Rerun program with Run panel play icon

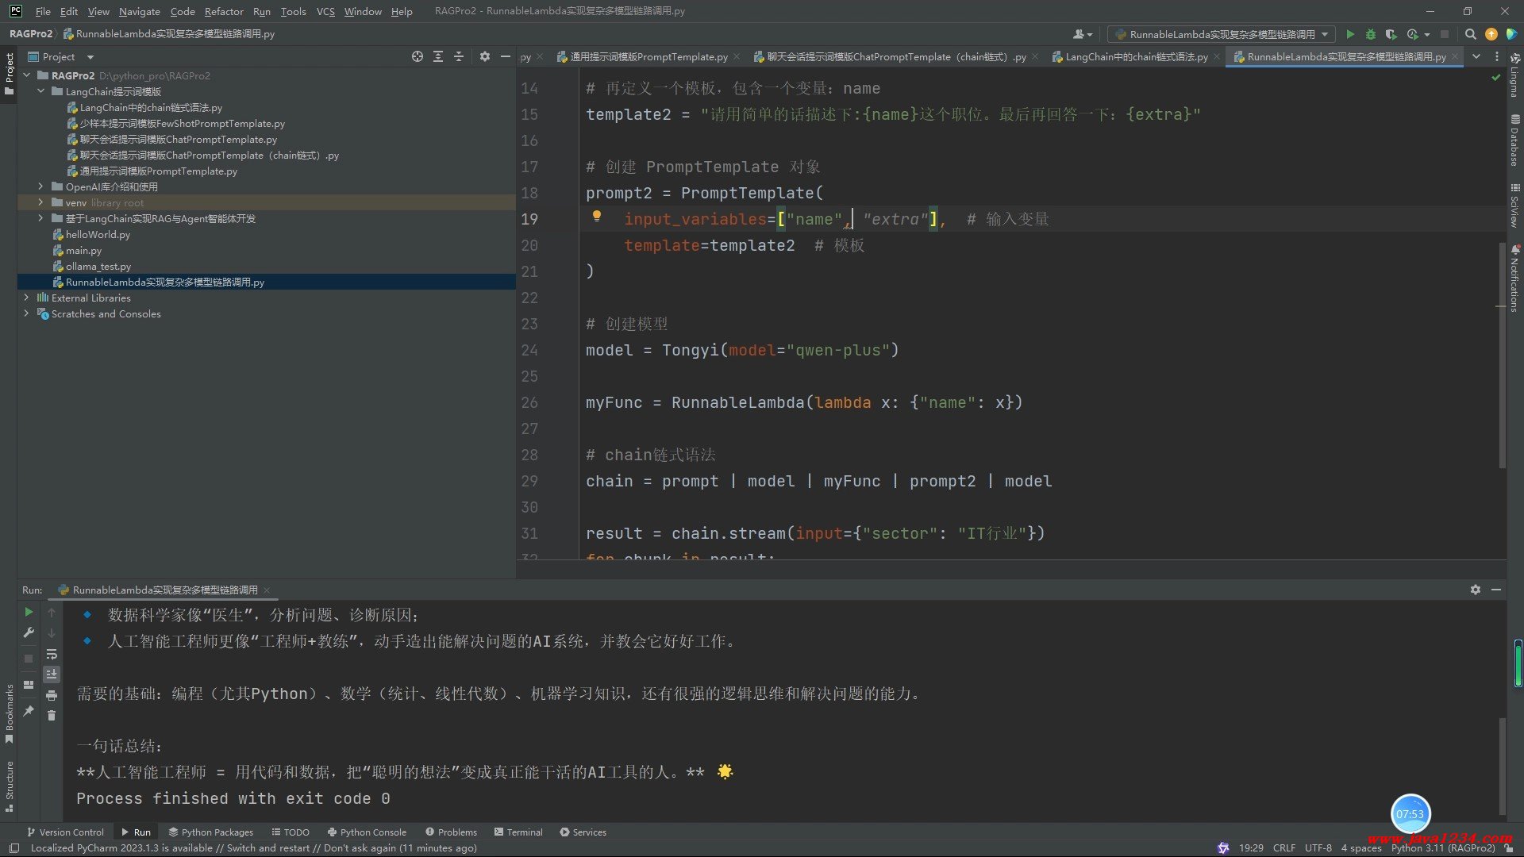coord(29,612)
